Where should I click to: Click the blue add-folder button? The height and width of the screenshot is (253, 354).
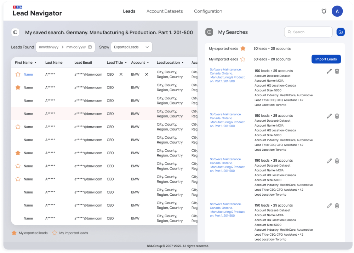(x=341, y=32)
